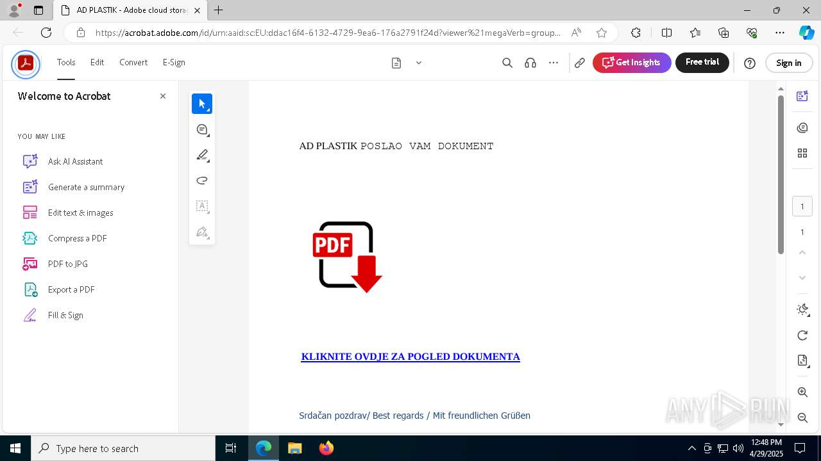Open the AI summary panel icon on right rail
This screenshot has height=461, width=821.
pos(802,96)
